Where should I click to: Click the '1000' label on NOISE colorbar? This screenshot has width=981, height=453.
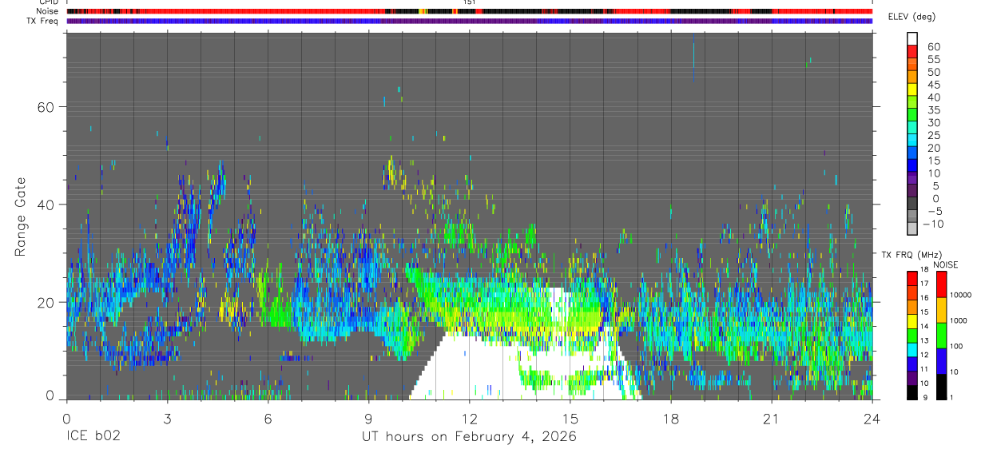point(959,321)
